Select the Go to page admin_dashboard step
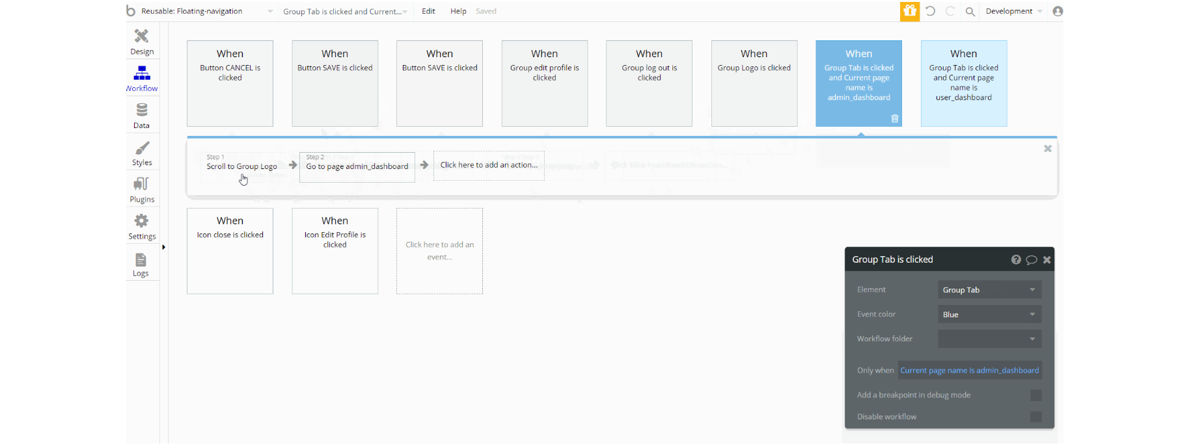1191x446 pixels. (x=357, y=167)
